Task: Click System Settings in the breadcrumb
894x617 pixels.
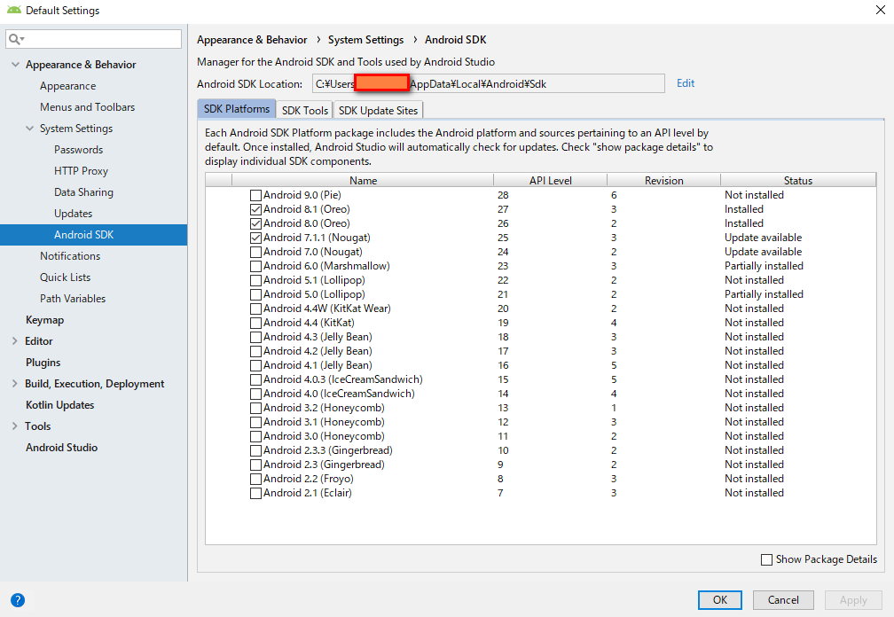Action: point(365,40)
